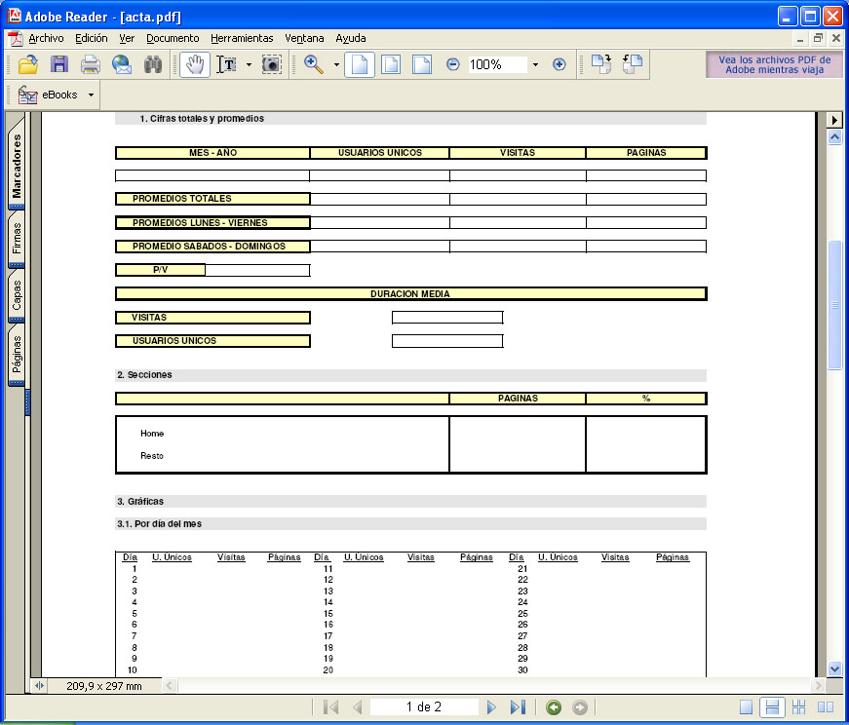Open the Herramientas menu
Screen dimensions: 849x725
242,38
